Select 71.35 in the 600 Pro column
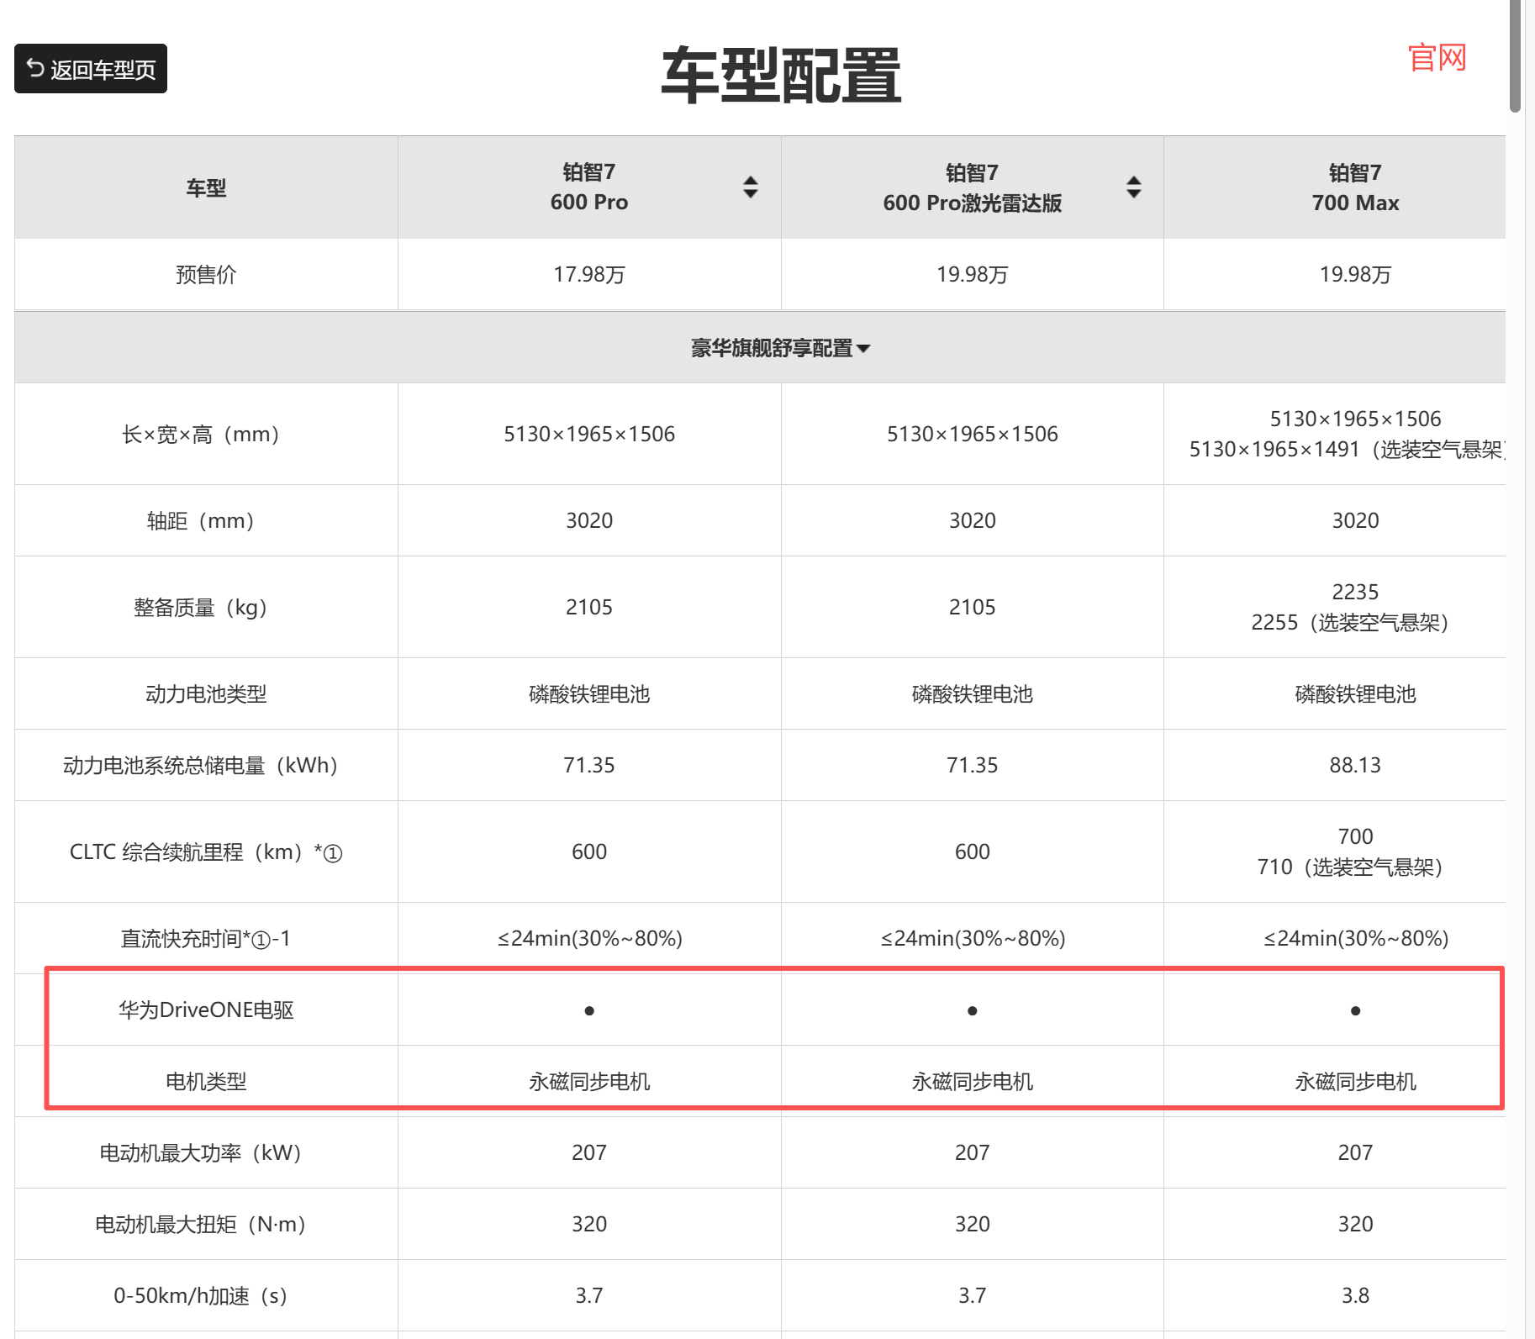 click(x=589, y=766)
